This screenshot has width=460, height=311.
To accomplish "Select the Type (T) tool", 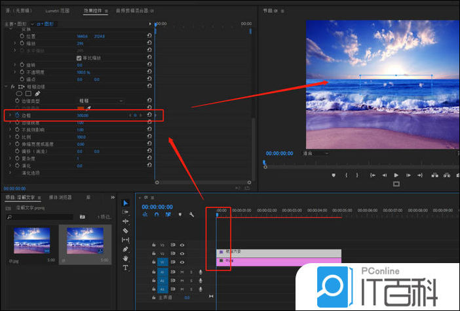I will point(126,268).
